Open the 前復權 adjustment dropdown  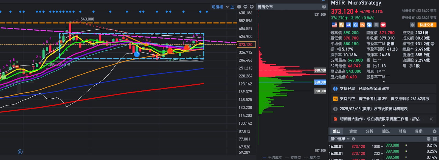click(x=220, y=7)
